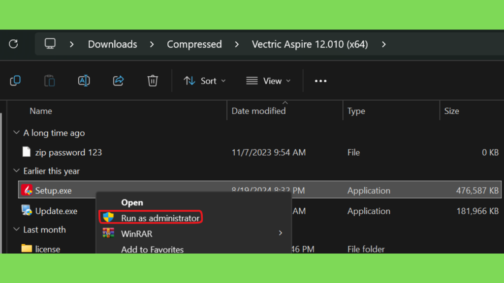Expand the chevron after Downloads in path
Screen dimensions: 504x283
point(152,44)
